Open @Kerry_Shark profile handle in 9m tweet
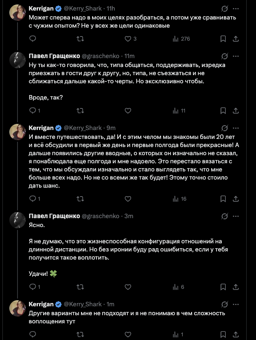Screen dimensions: 256x340 click(83, 128)
